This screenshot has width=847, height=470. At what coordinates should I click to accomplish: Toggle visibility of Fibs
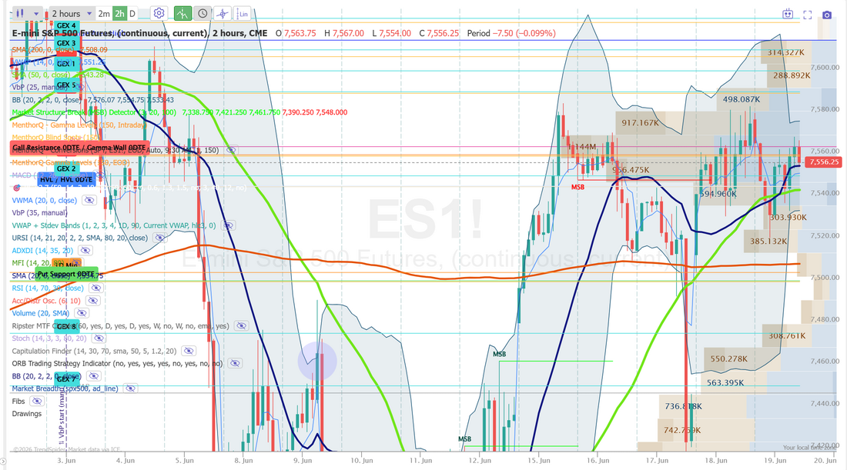pos(36,401)
